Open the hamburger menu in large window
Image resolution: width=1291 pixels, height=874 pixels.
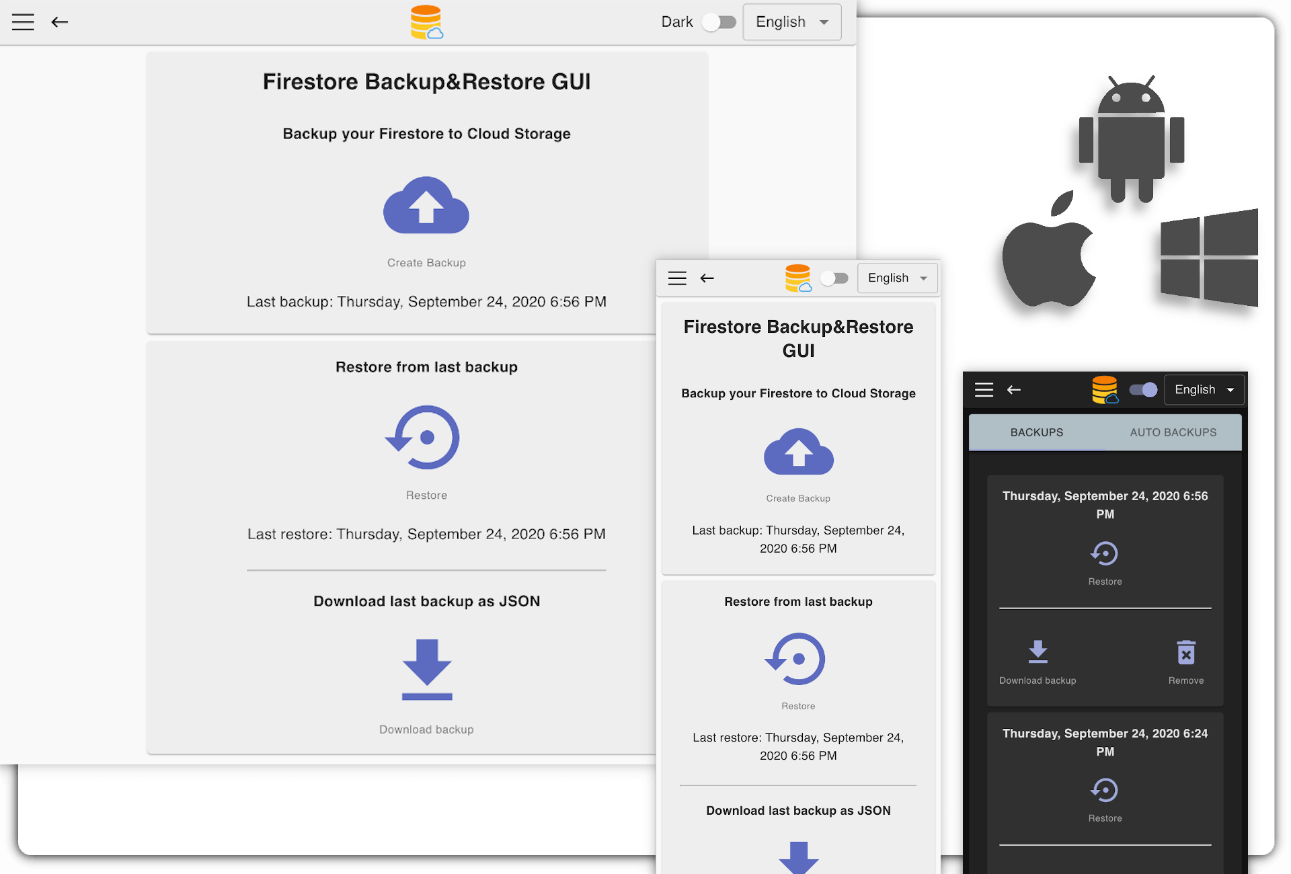pyautogui.click(x=23, y=22)
